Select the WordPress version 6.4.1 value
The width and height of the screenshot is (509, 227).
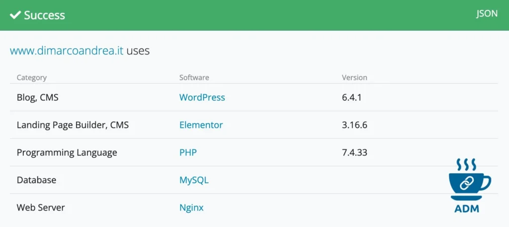point(351,97)
